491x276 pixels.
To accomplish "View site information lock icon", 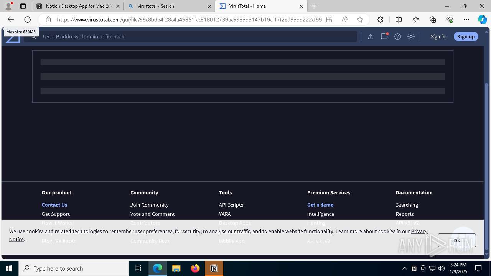I will (48, 20).
